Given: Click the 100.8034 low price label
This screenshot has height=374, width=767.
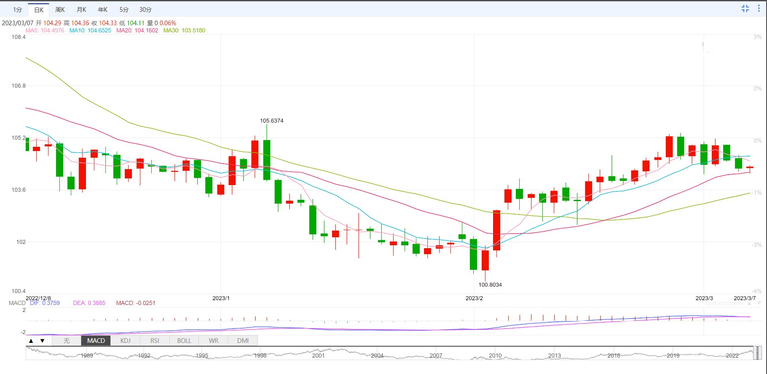Looking at the screenshot, I should pyautogui.click(x=490, y=285).
